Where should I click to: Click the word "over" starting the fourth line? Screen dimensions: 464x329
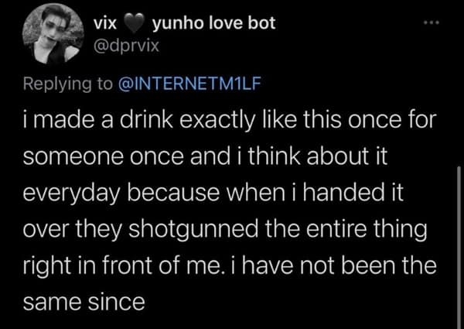pyautogui.click(x=41, y=228)
